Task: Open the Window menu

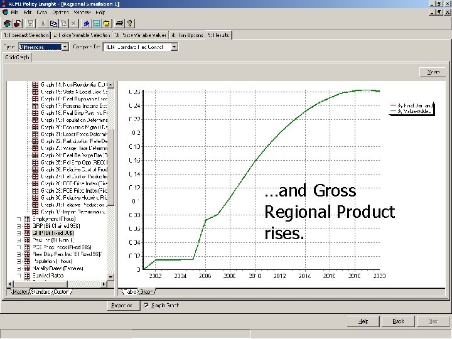Action: pos(82,13)
